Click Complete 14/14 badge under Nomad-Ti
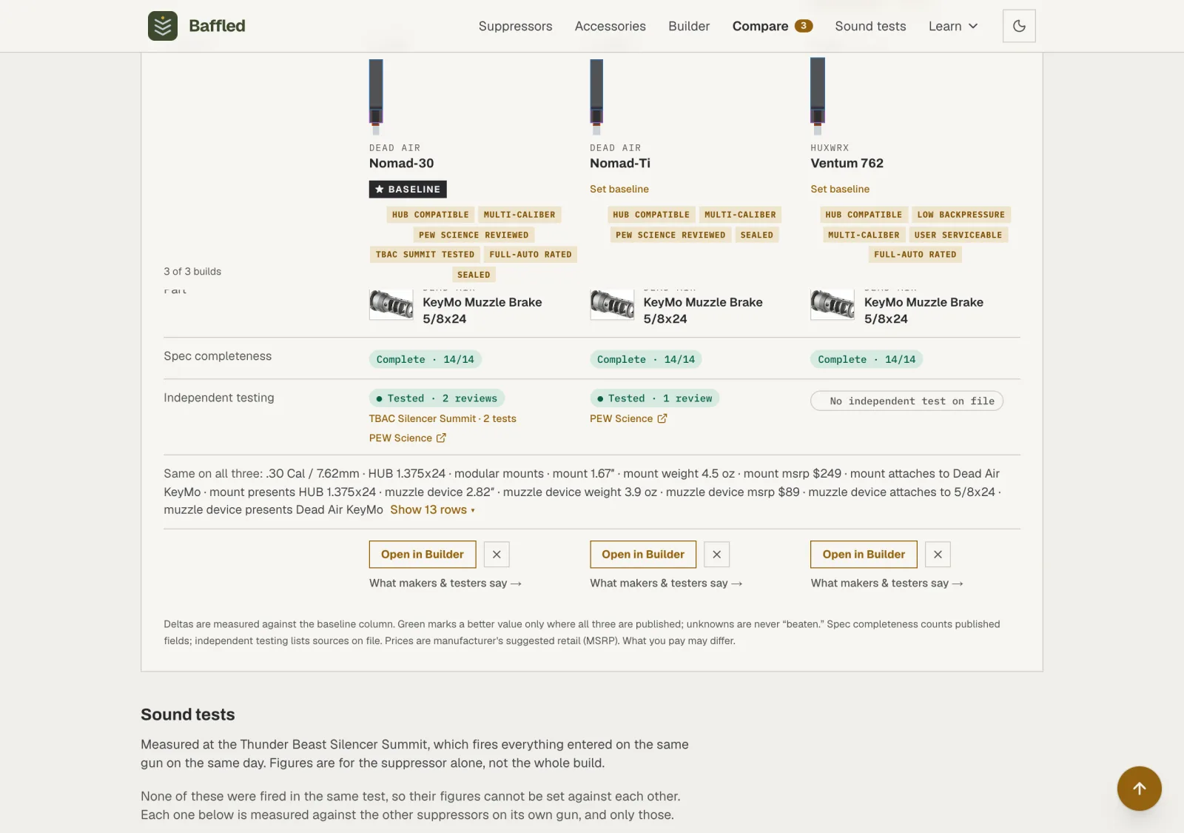Screen dimensions: 1184x833 [645, 359]
